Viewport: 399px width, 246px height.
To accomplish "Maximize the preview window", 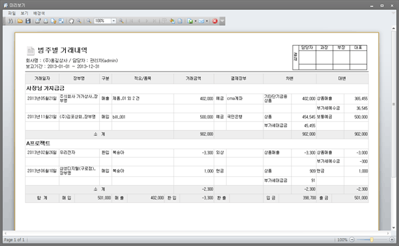I will tap(382, 5).
